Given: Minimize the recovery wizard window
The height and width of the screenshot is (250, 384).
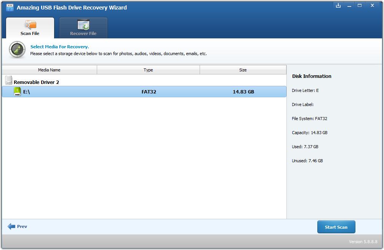Looking at the screenshot, I should click(x=349, y=6).
